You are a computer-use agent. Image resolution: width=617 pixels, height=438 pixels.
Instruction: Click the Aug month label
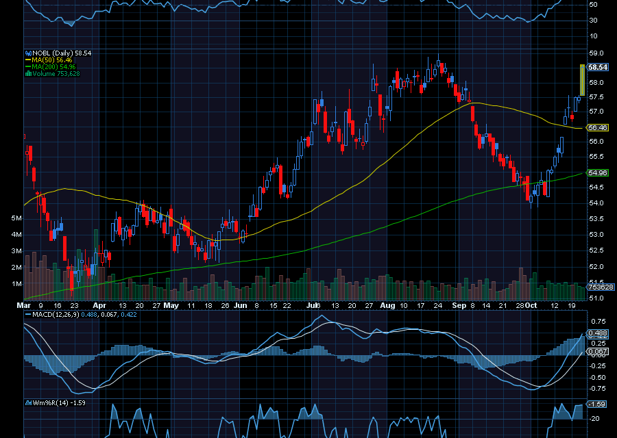pyautogui.click(x=388, y=306)
